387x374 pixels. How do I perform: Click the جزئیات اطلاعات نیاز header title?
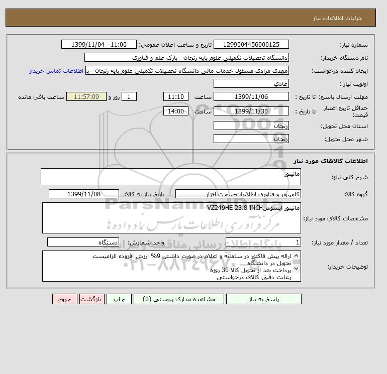[338, 18]
